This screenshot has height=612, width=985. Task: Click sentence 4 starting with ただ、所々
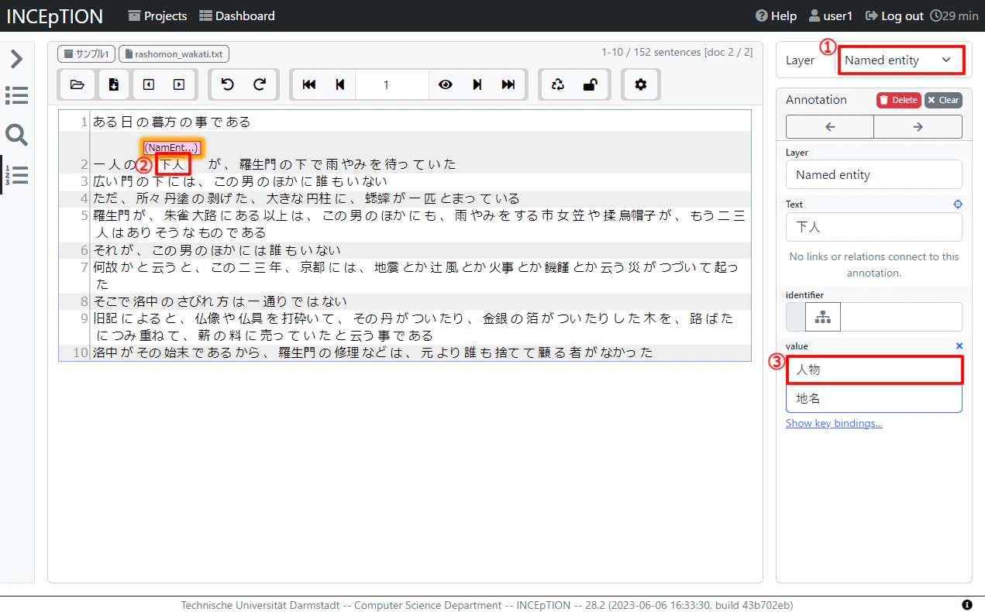(x=307, y=198)
